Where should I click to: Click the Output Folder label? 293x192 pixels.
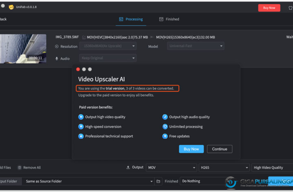click(x=9, y=181)
